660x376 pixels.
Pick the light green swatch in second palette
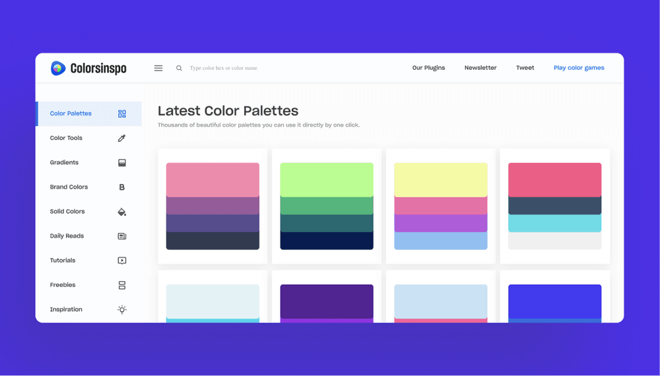click(327, 179)
